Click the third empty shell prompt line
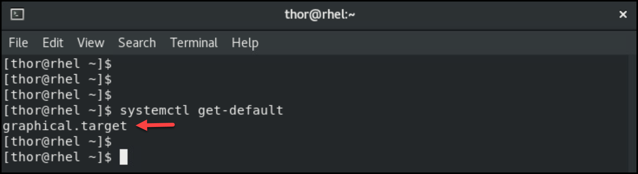Screen dimensions: 638x174 58,95
